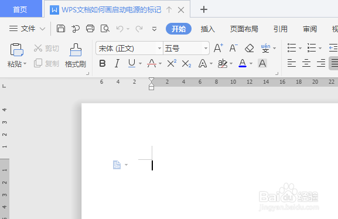
Task: Click the tab stop selector at ruler corner
Action: (4, 86)
